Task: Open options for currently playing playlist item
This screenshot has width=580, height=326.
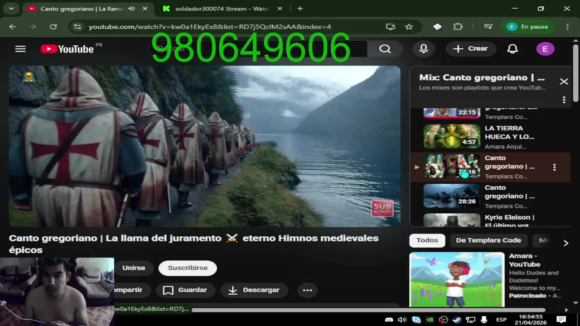Action: coord(554,167)
